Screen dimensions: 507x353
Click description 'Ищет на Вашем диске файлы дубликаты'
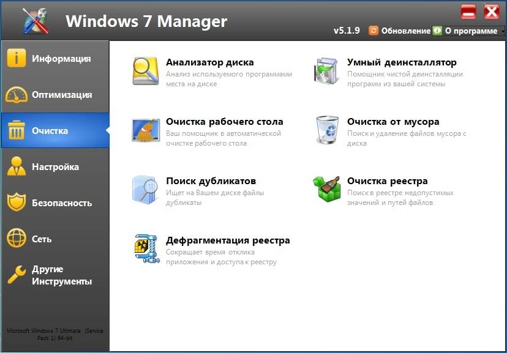pyautogui.click(x=215, y=198)
